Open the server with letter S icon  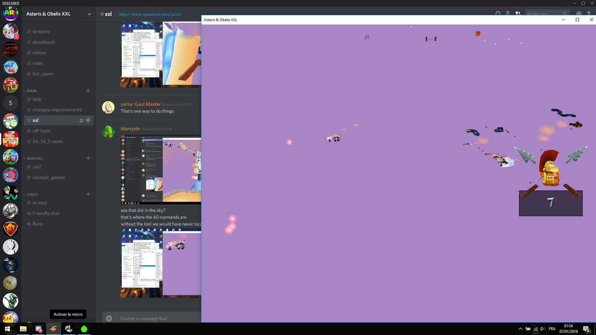(10, 103)
